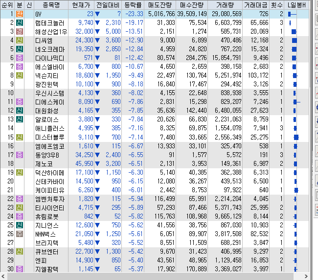The image size is (318, 280).
Task: Select stock 엠에프엠코
Action: point(49,146)
